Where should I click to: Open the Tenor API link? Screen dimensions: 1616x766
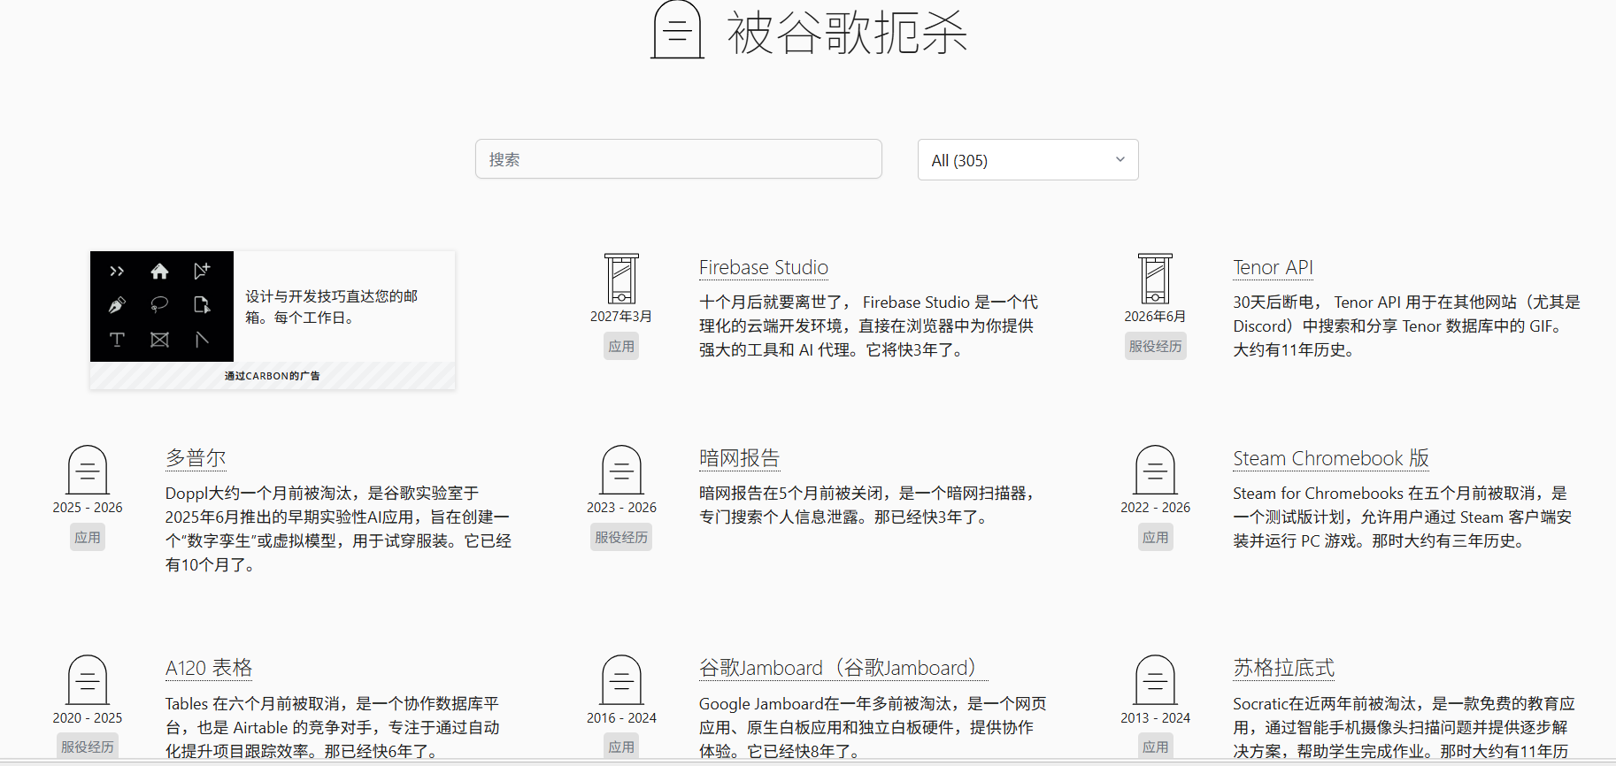(1273, 267)
